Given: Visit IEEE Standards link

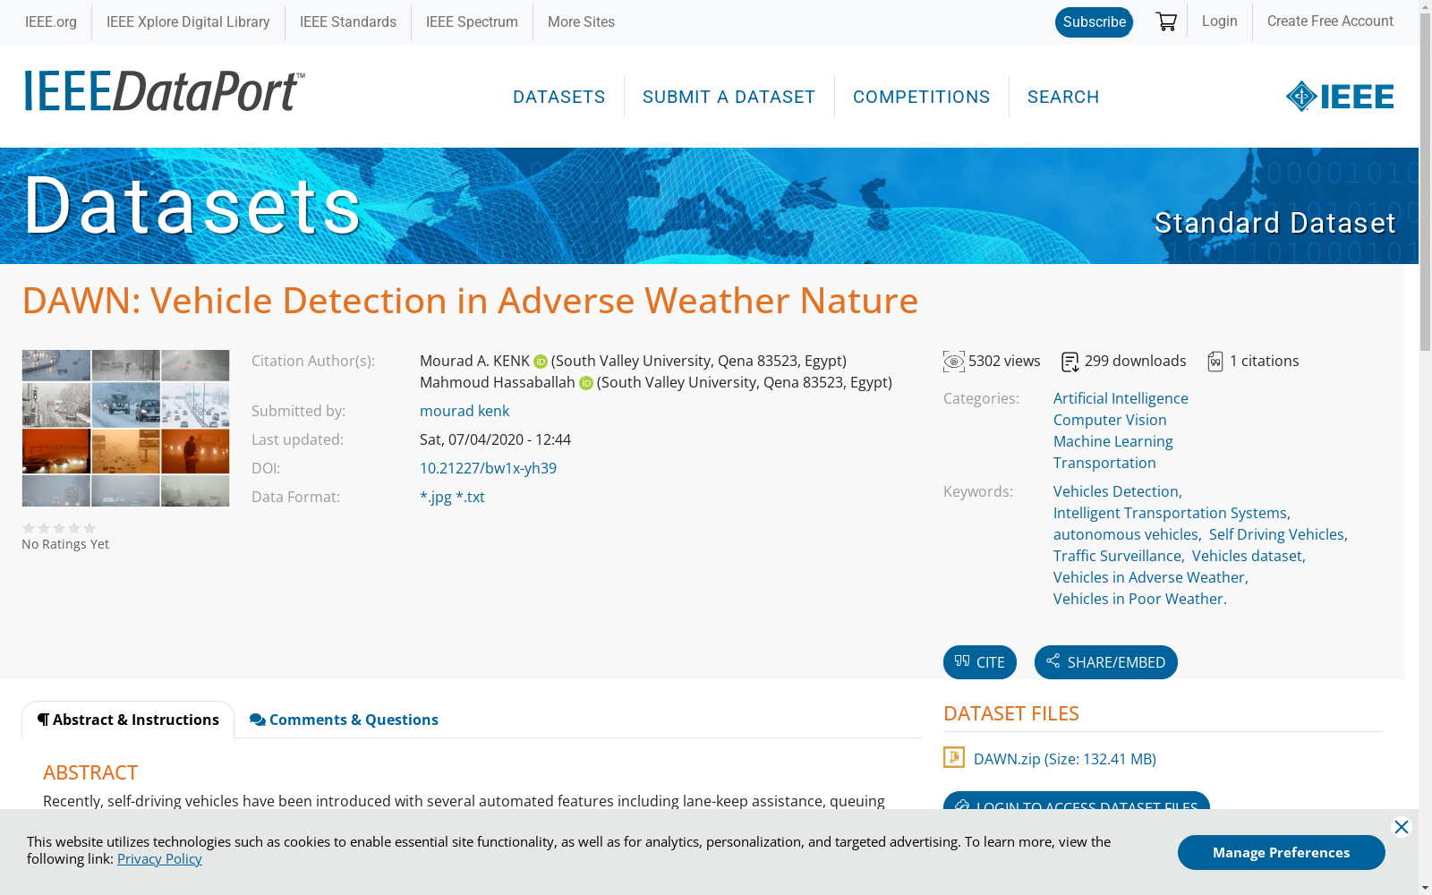Looking at the screenshot, I should pos(348,22).
